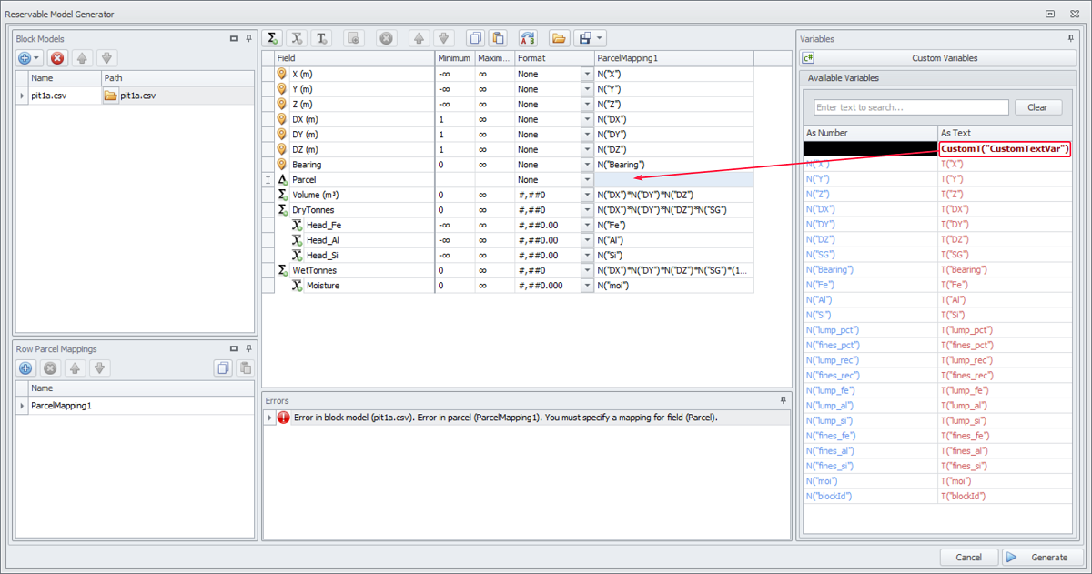This screenshot has height=574, width=1092.
Task: Browse for pit1a.csv path using folder icon
Action: [x=110, y=96]
